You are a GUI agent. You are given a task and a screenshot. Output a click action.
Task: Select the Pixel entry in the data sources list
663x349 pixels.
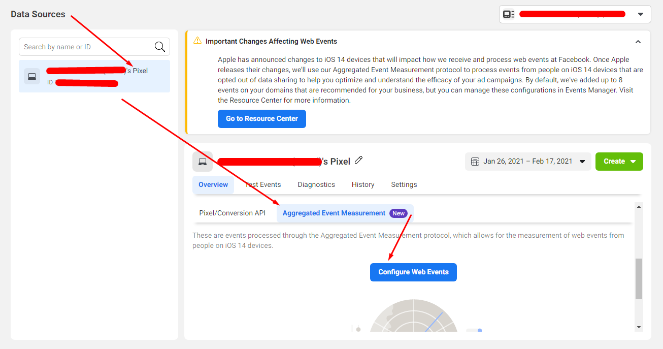(x=94, y=76)
